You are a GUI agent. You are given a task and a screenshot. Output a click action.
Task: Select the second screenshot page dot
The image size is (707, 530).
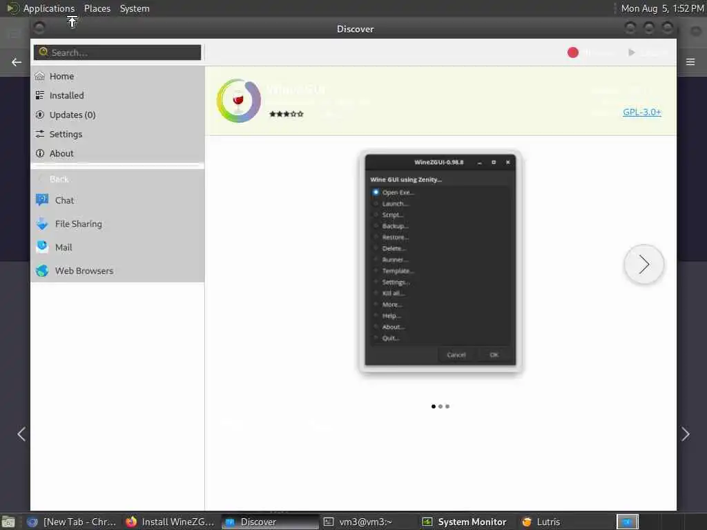440,406
